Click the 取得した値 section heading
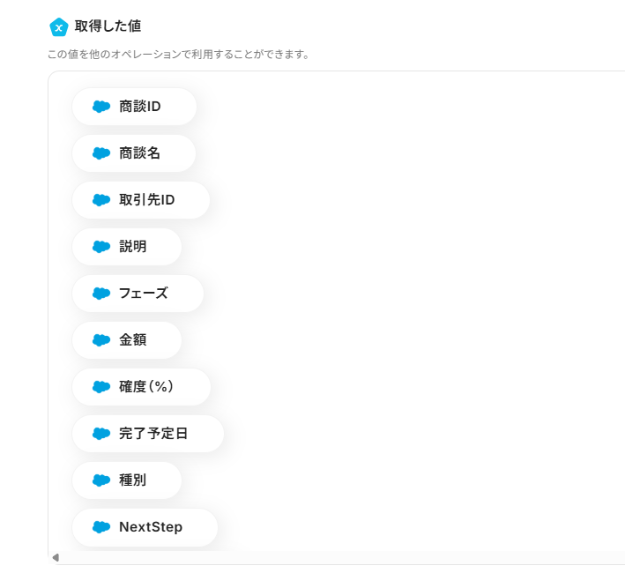Viewport: 625px width, 588px height. tap(108, 26)
